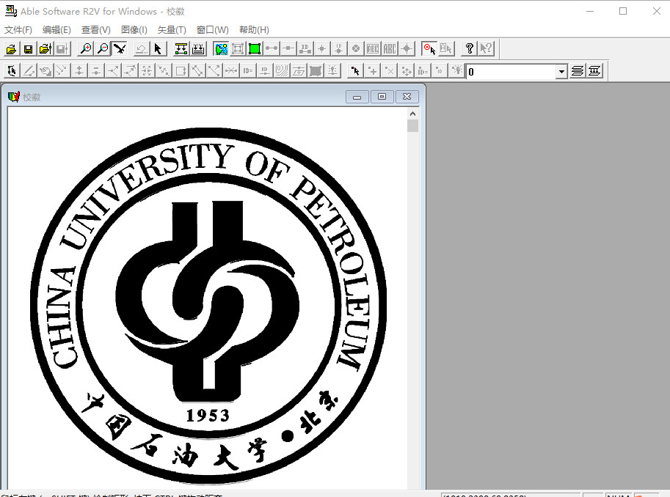This screenshot has width=670, height=497.
Task: Expand the layer value dropdown arrow
Action: click(561, 72)
